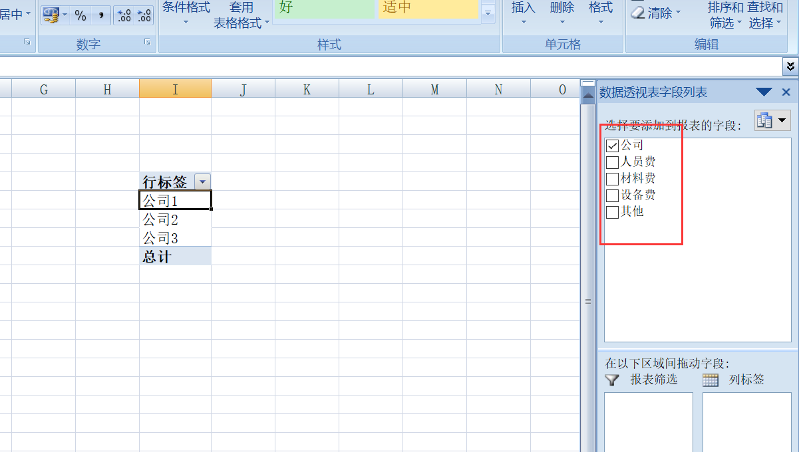
Task: Check the 人员费 field checkbox
Action: pyautogui.click(x=612, y=162)
